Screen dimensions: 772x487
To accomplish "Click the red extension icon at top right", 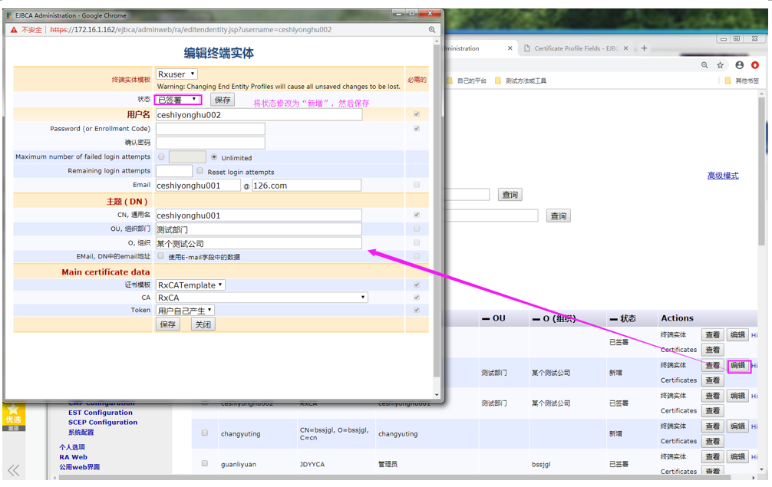I will (755, 65).
